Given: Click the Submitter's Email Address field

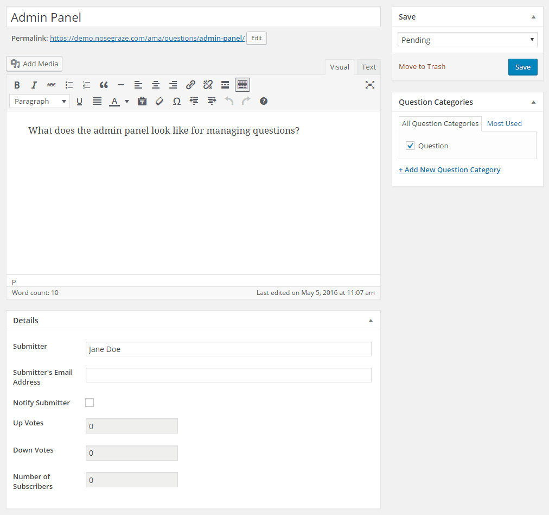Looking at the screenshot, I should 228,375.
